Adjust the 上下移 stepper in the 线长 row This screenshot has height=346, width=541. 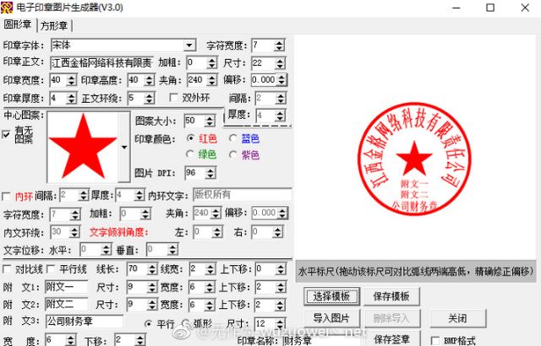(281, 269)
